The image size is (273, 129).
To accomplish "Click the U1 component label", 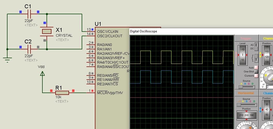I will (x=98, y=24).
